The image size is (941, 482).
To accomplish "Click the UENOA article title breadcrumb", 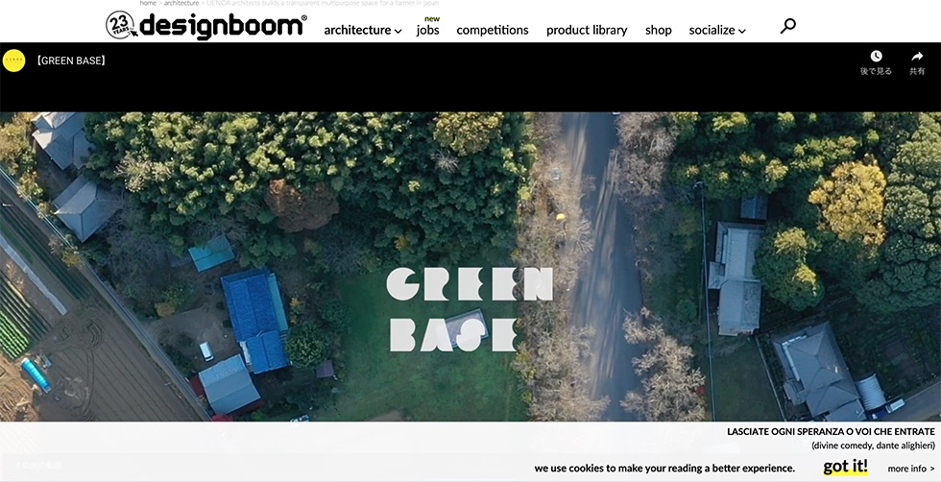I will coord(323,3).
